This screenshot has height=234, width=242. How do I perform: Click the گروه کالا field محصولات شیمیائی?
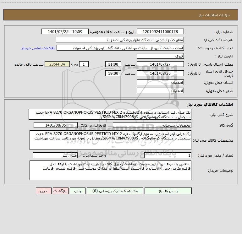pos(152,125)
